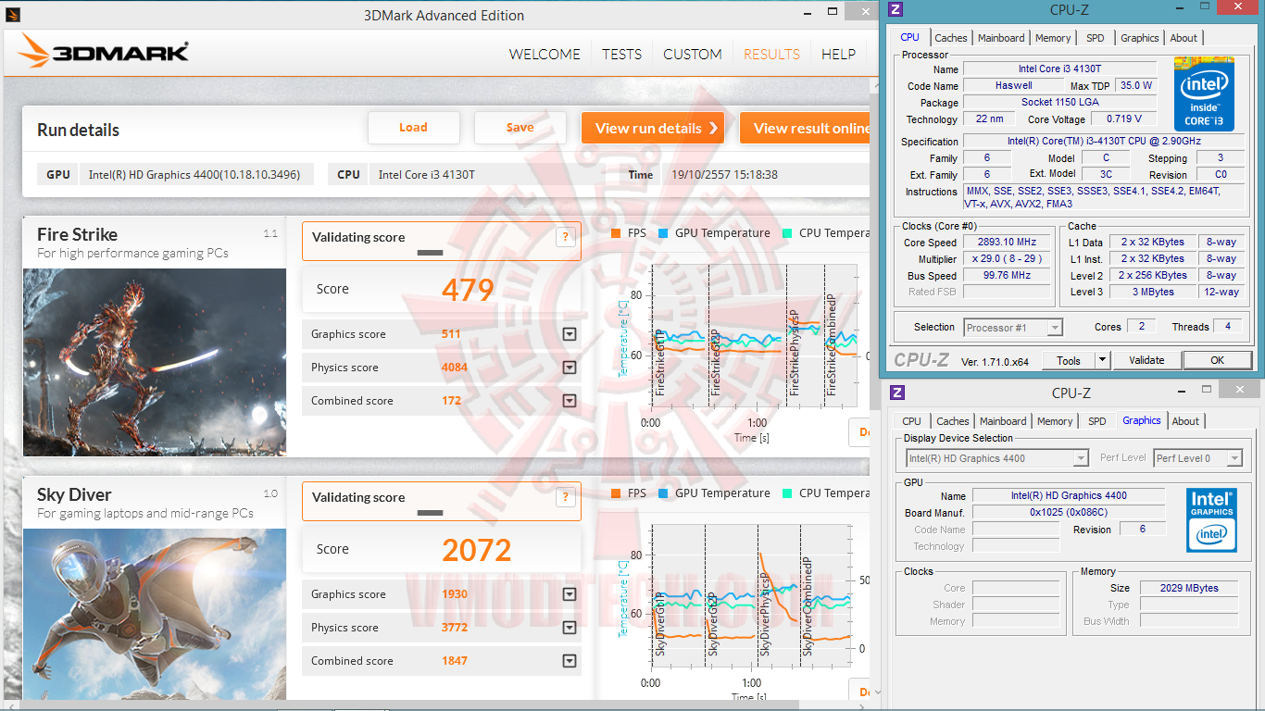Open About tab in the Processor CPU-Z window
The height and width of the screenshot is (711, 1265).
pos(1184,38)
